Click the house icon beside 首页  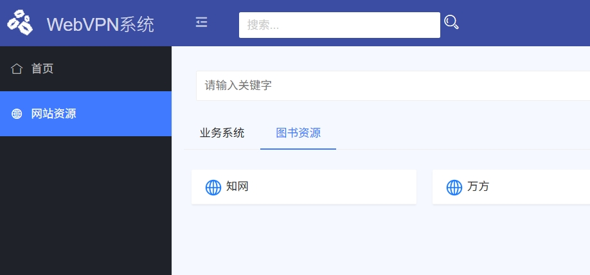(x=17, y=69)
